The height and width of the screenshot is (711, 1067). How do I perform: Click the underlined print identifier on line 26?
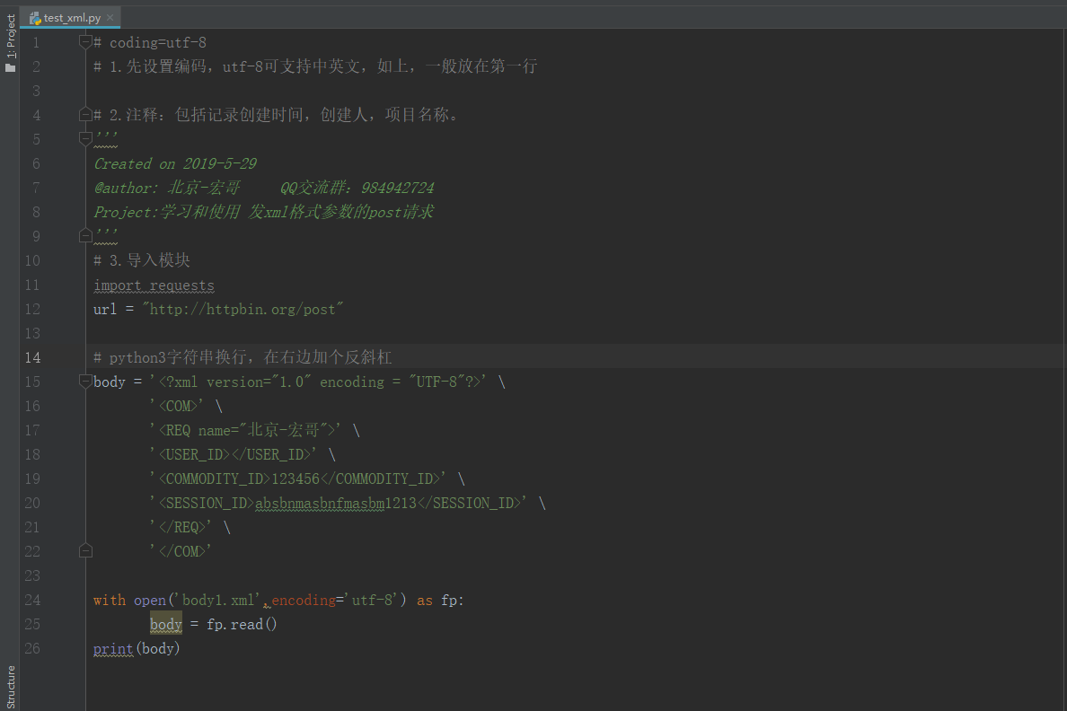click(x=112, y=648)
